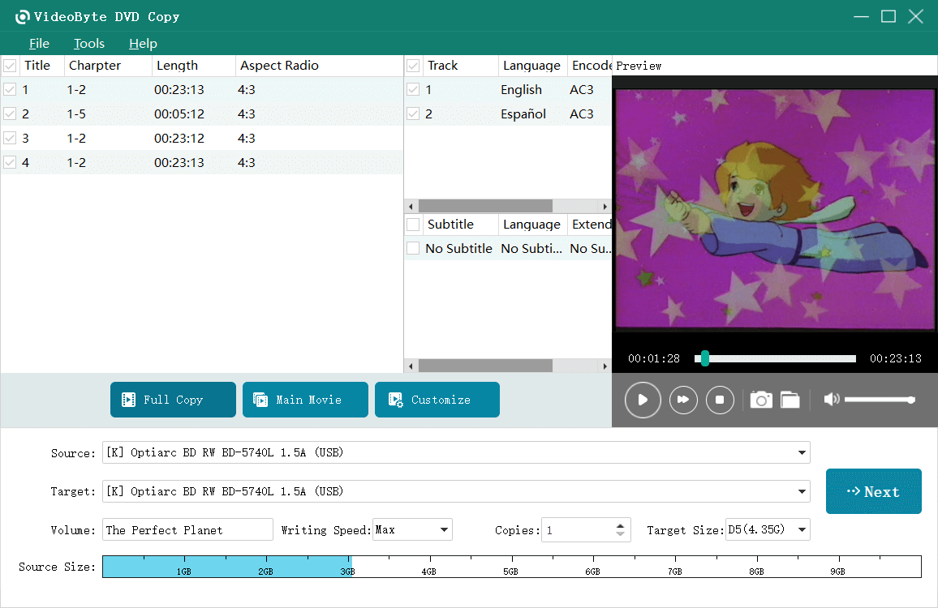
Task: Click the fast forward button
Action: pos(683,400)
